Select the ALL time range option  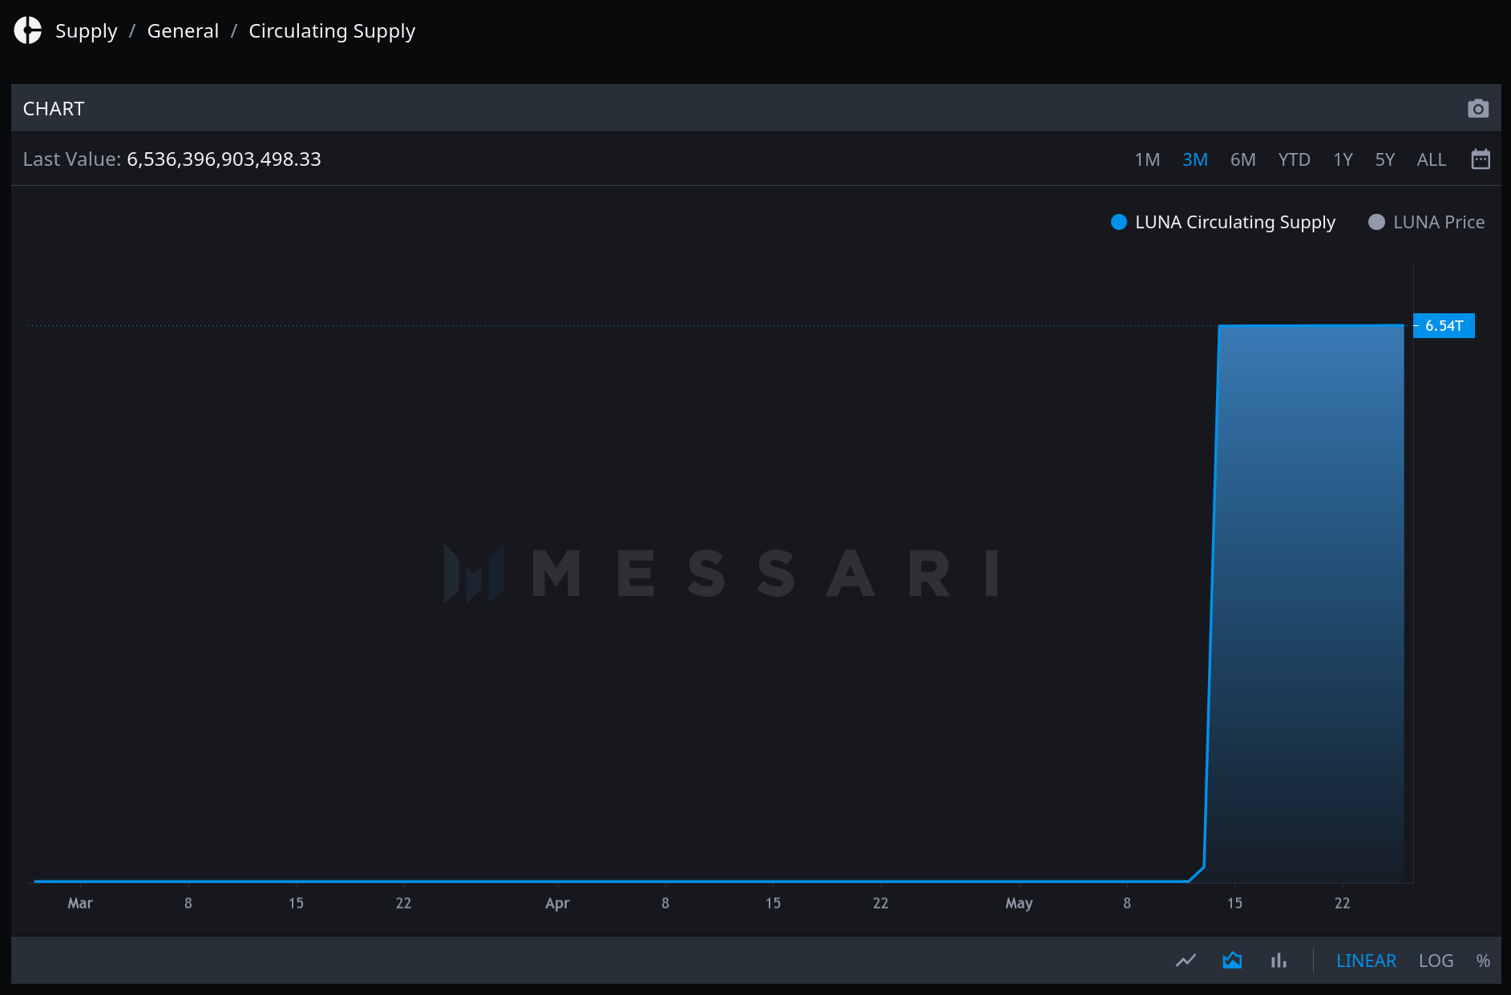click(x=1432, y=159)
